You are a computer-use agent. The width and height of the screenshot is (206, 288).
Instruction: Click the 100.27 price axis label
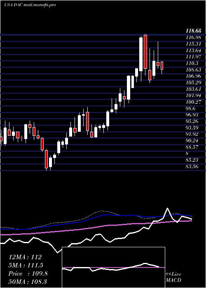tap(194, 102)
